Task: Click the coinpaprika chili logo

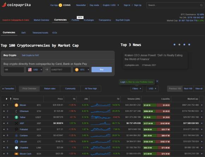Action: [x=4, y=5]
